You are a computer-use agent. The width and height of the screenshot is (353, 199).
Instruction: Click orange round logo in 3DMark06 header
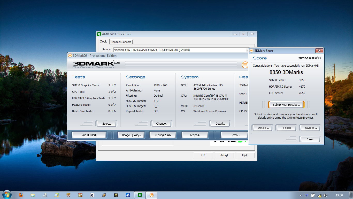pos(245,65)
